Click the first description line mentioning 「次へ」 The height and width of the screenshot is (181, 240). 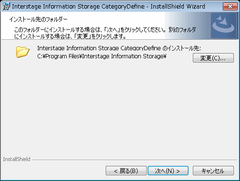[x=105, y=29]
